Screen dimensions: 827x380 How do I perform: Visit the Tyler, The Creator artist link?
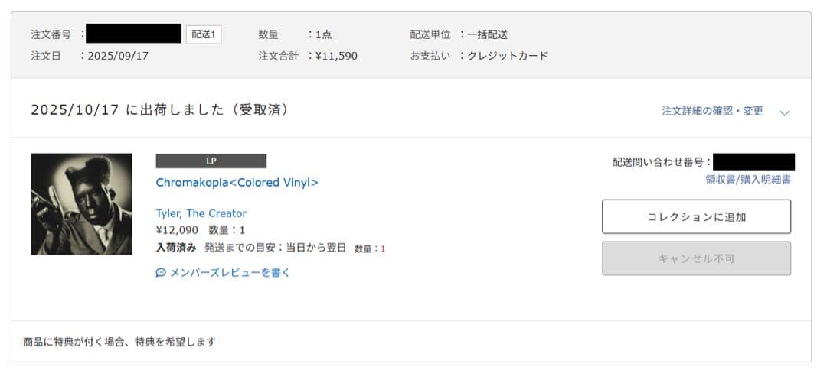click(x=201, y=213)
